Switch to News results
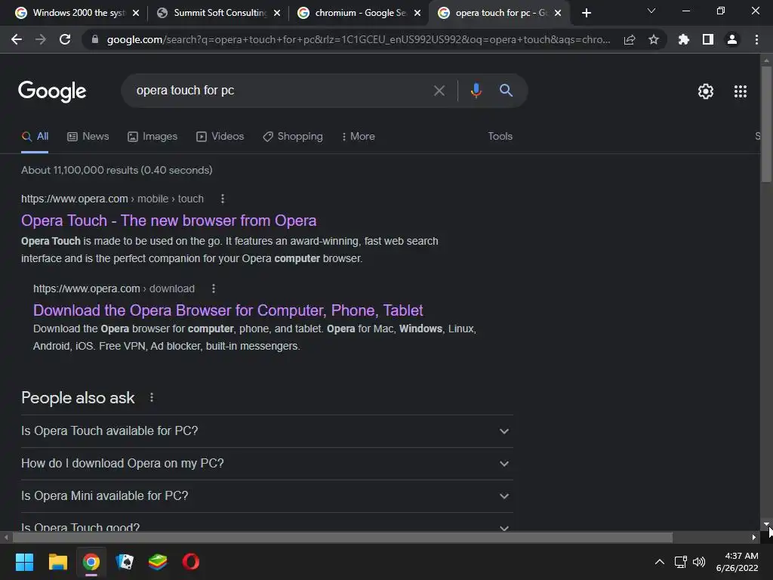Viewport: 773px width, 580px height. coord(88,137)
